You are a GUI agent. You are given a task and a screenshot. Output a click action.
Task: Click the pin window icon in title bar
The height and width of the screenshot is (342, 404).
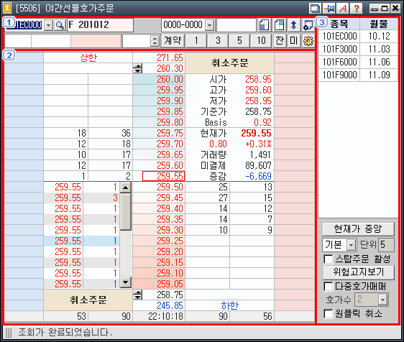(329, 9)
